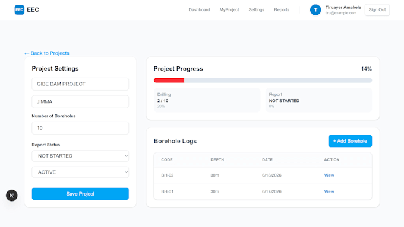The width and height of the screenshot is (404, 227).
Task: Open the user avatar T icon
Action: [x=315, y=9]
